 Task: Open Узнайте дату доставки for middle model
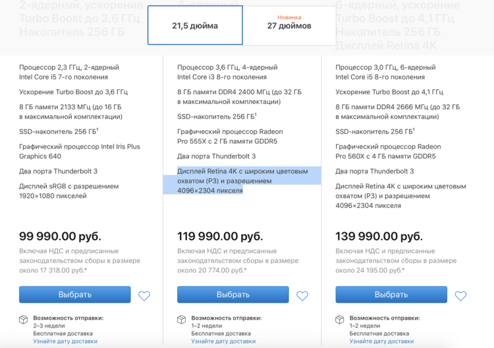tap(223, 341)
